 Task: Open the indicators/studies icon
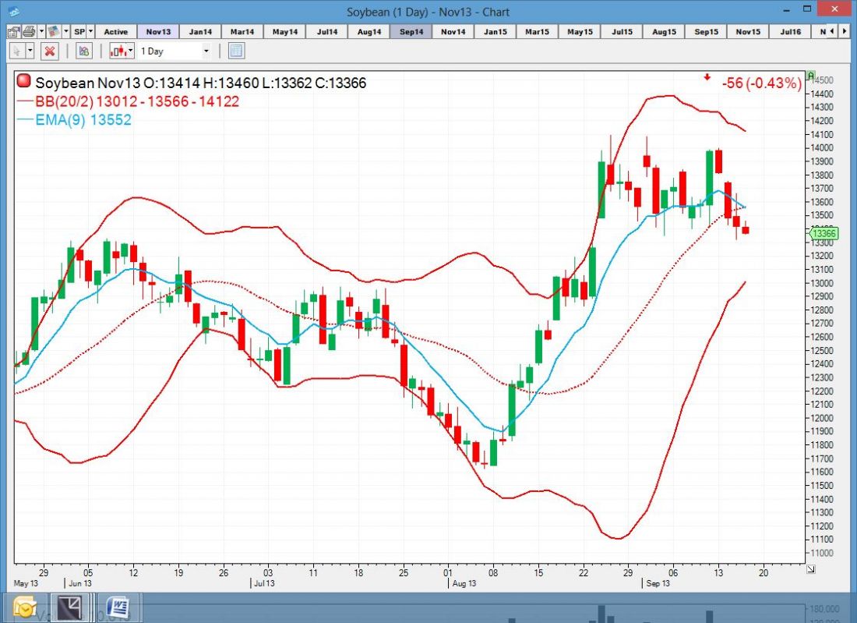pos(84,51)
